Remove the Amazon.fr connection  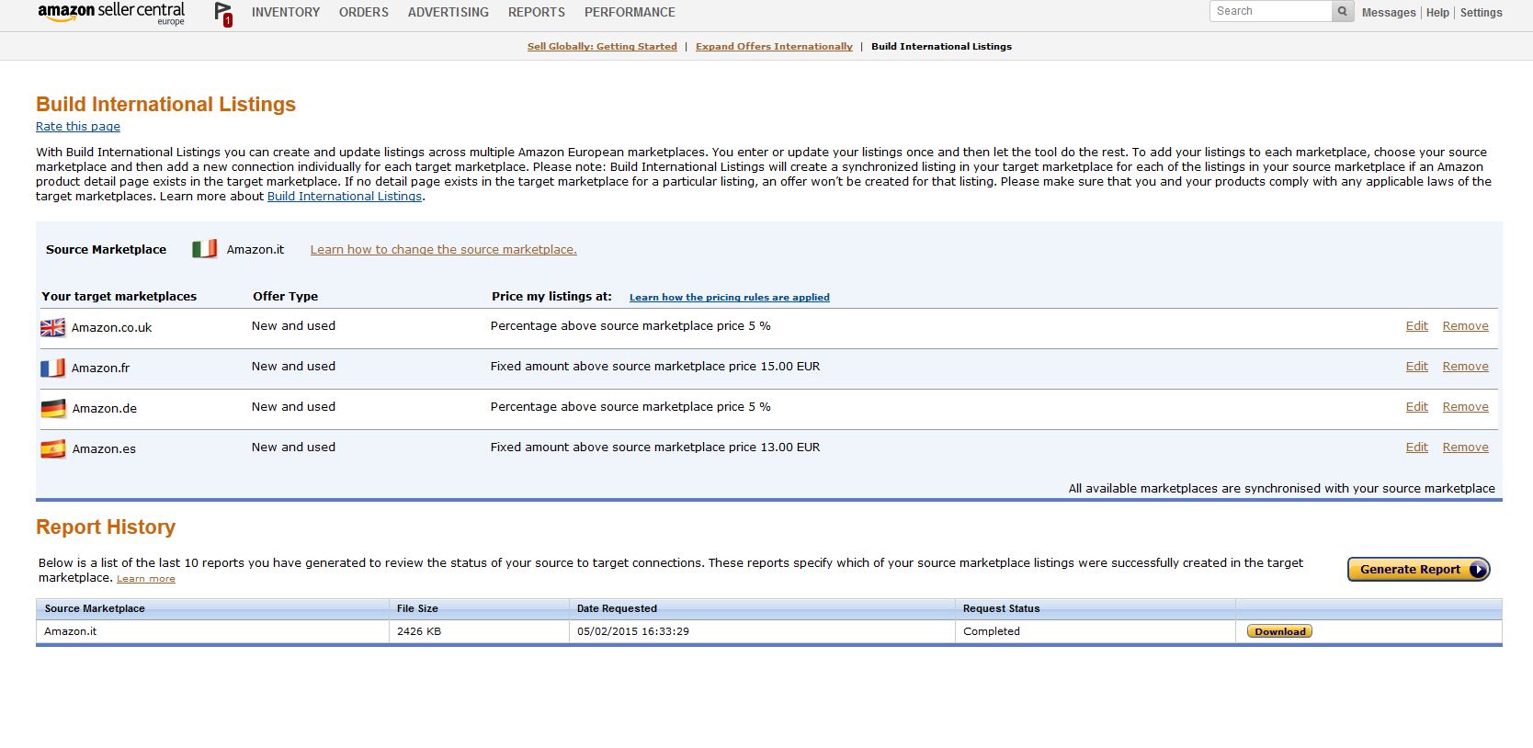tap(1466, 367)
